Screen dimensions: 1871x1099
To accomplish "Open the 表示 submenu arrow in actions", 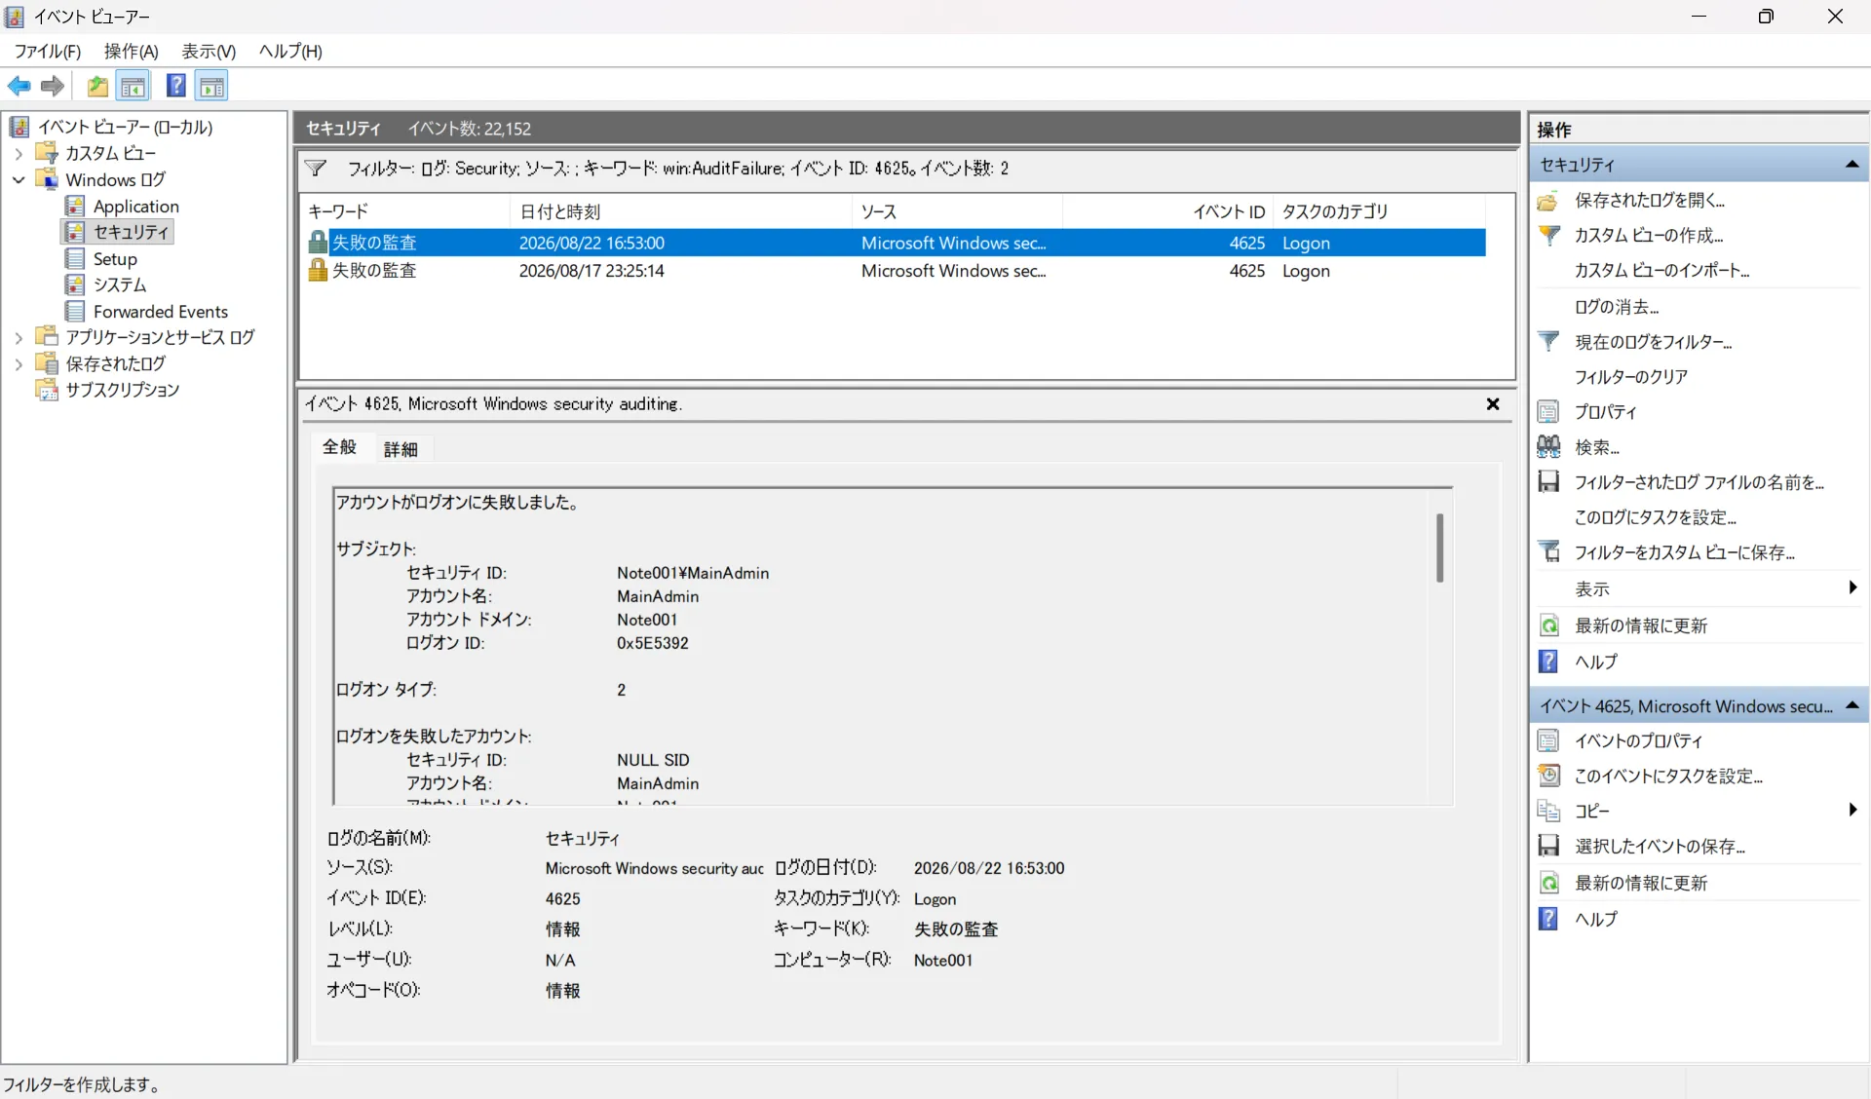I will point(1852,587).
